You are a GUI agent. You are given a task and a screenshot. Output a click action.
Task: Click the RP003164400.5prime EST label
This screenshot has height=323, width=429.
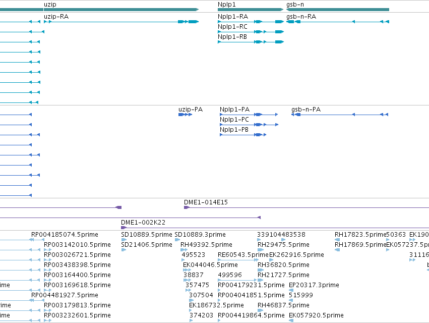(77, 275)
